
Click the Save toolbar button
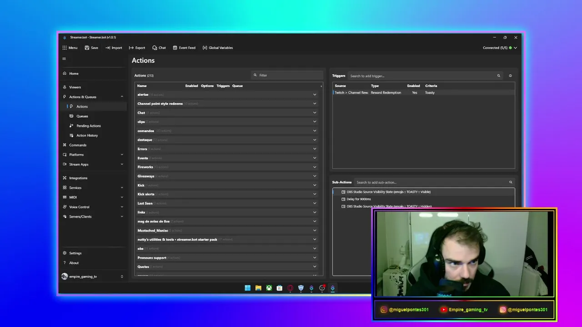[x=91, y=48]
